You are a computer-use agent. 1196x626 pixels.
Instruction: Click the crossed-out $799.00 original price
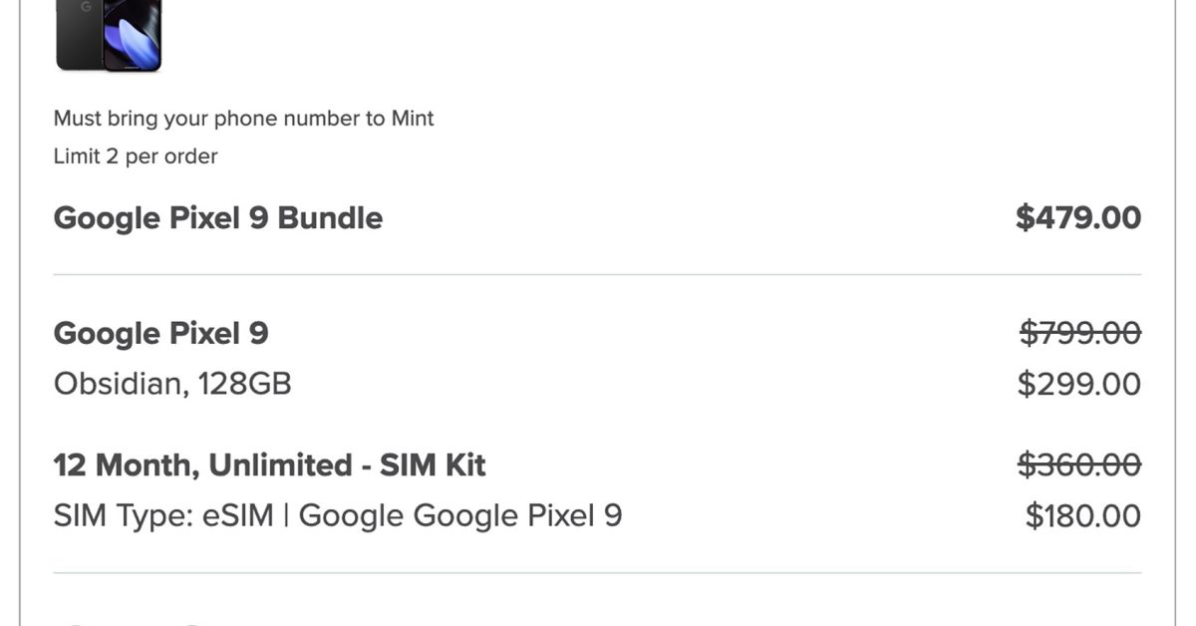point(1079,333)
